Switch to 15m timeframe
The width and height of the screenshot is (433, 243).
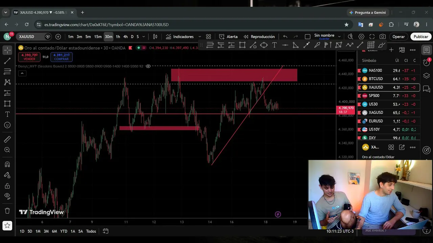click(98, 36)
